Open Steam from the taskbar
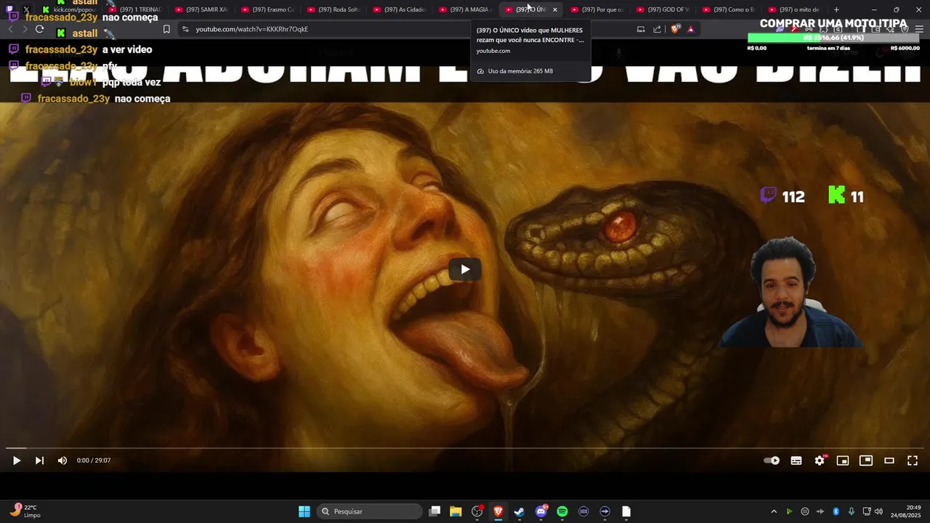This screenshot has width=930, height=523. tap(519, 511)
